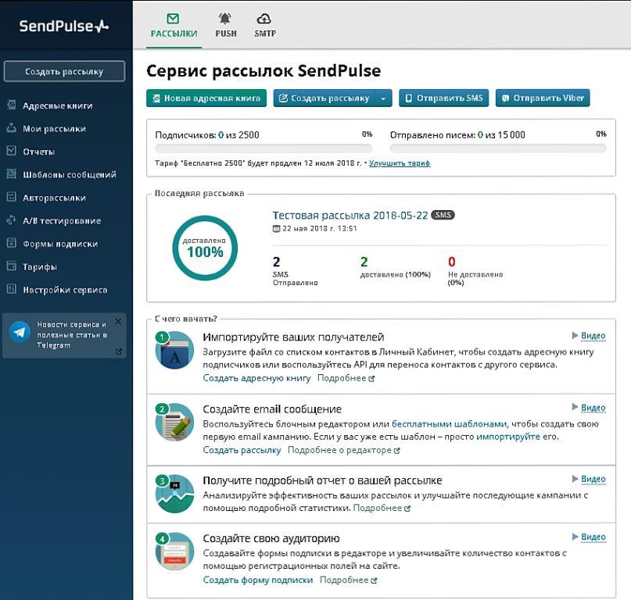Open Настройки сервиса in sidebar
Image resolution: width=631 pixels, height=600 pixels.
tap(65, 290)
